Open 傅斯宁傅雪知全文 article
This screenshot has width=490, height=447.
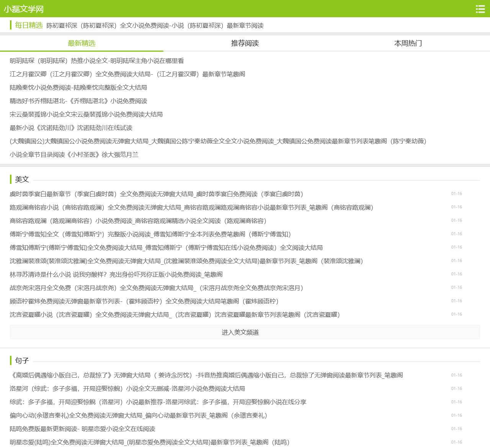point(150,234)
